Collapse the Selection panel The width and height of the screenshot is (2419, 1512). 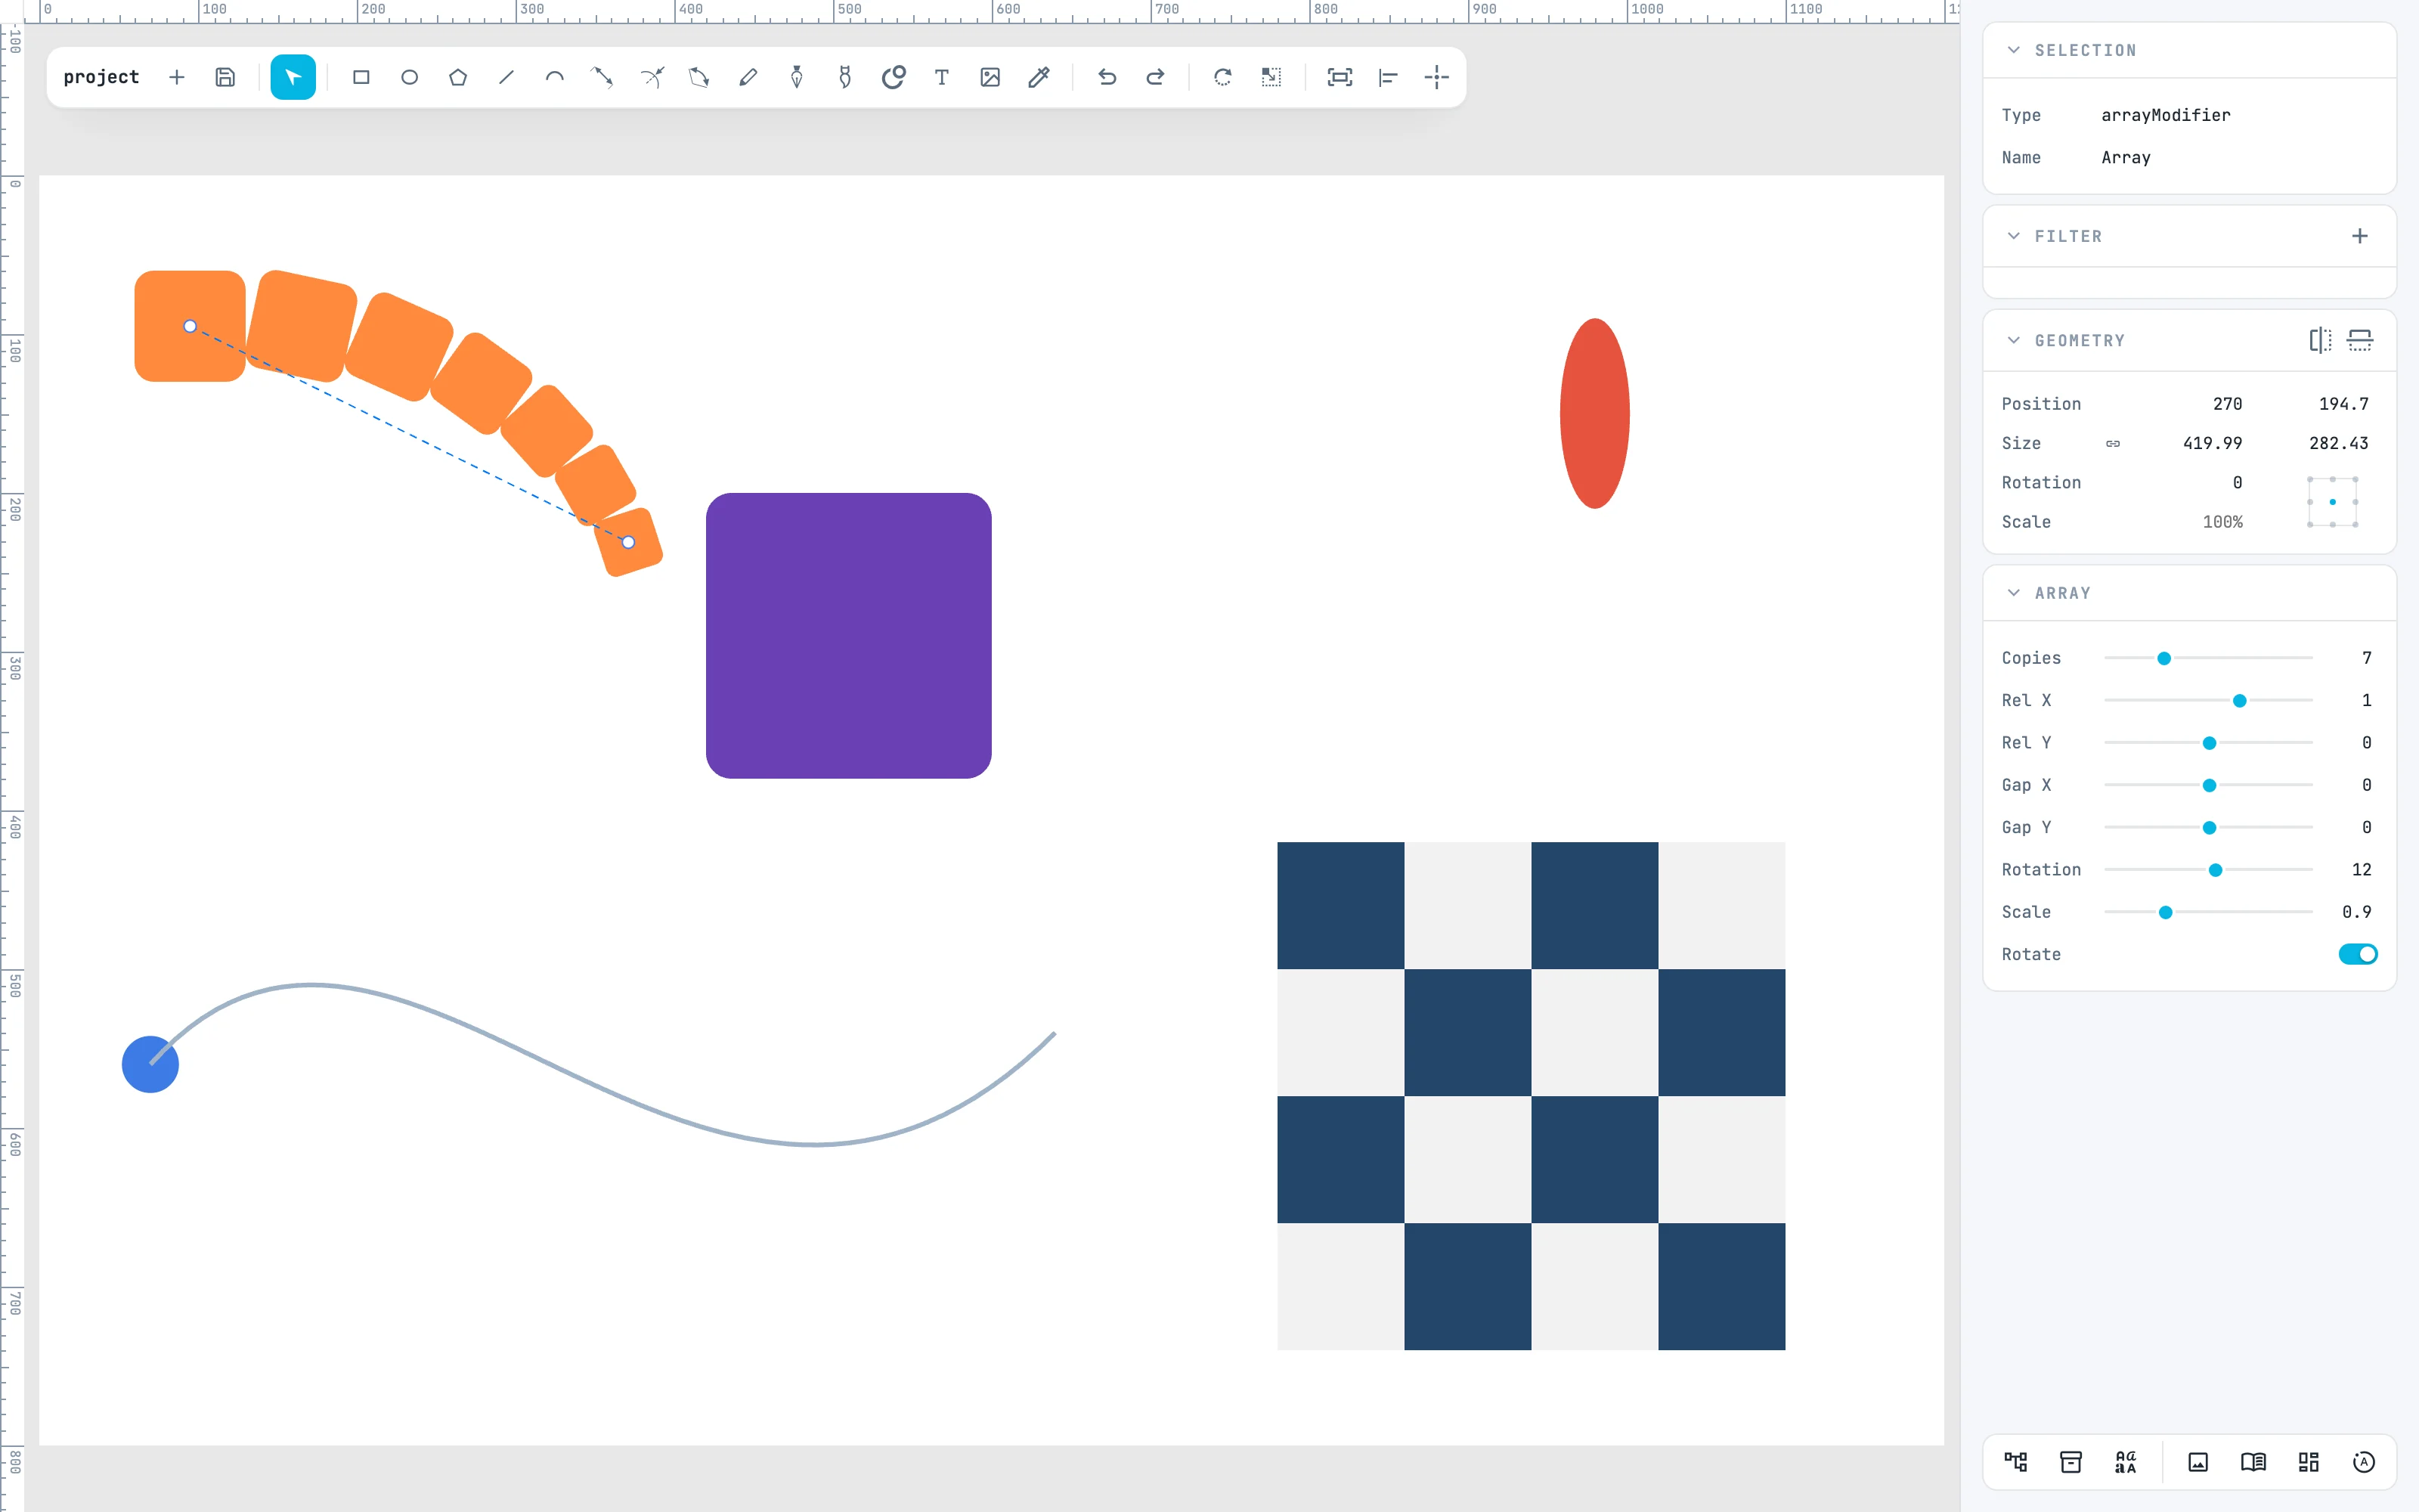(x=2013, y=50)
